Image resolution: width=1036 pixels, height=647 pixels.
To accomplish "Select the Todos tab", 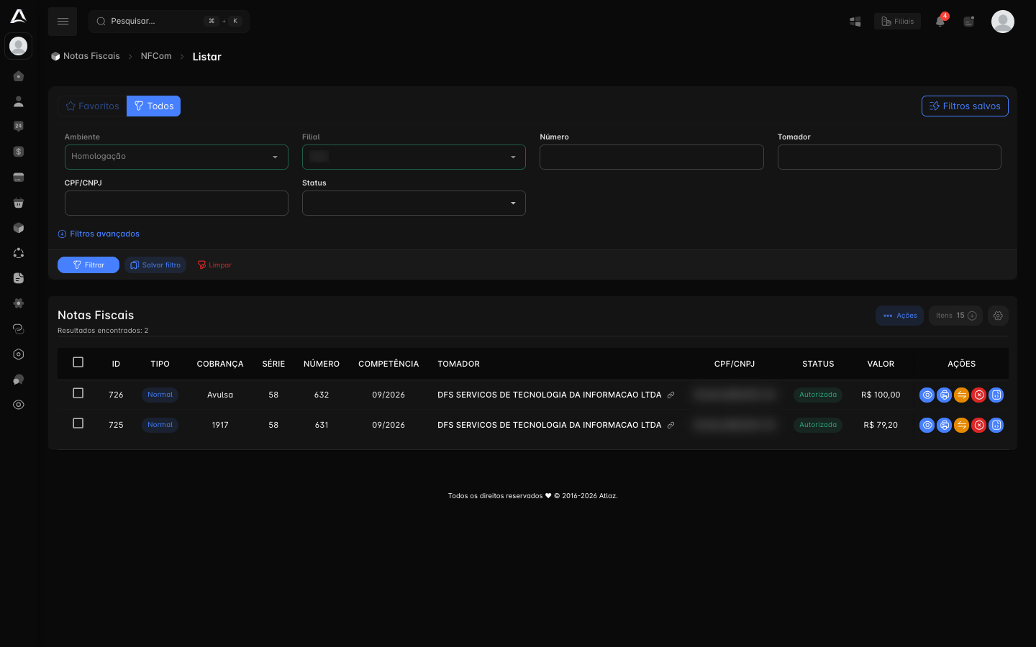I will point(154,106).
